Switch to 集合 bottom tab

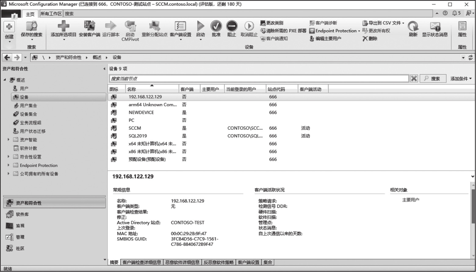pos(268,262)
